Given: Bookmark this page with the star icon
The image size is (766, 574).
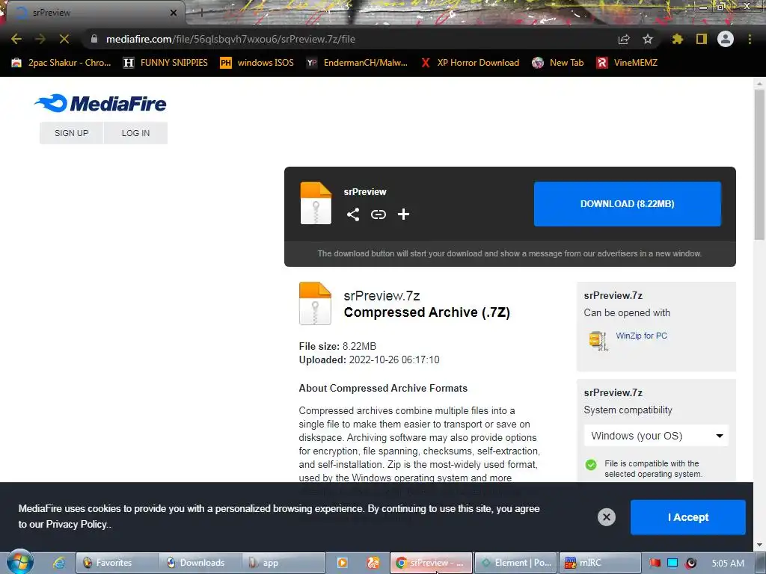Looking at the screenshot, I should [647, 39].
